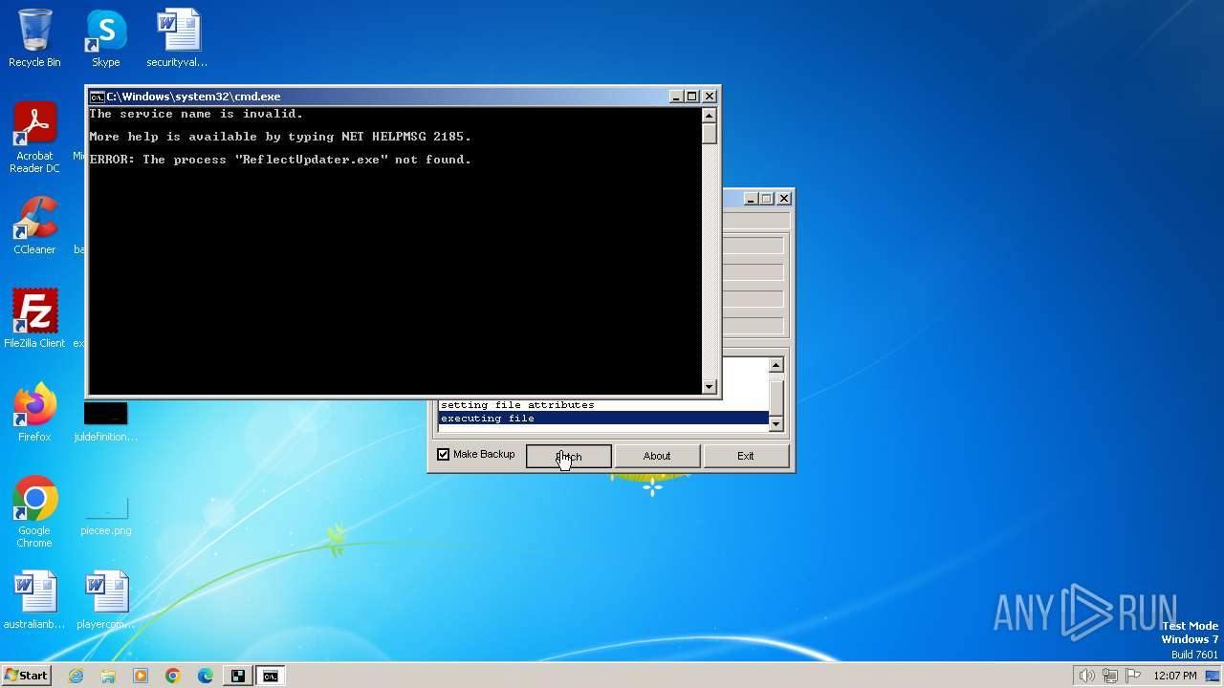Open the Recycle Bin desktop icon

[34, 38]
